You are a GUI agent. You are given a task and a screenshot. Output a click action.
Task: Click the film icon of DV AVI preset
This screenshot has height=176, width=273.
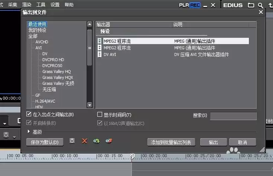[x=100, y=54]
